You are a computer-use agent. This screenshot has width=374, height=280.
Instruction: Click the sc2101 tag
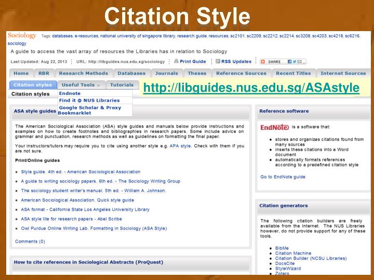[x=237, y=36]
